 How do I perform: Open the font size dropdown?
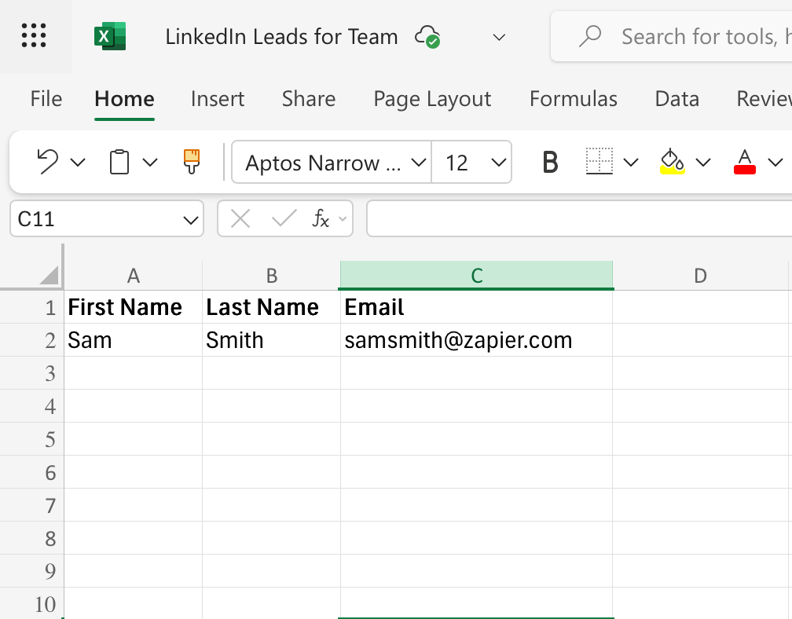click(498, 163)
